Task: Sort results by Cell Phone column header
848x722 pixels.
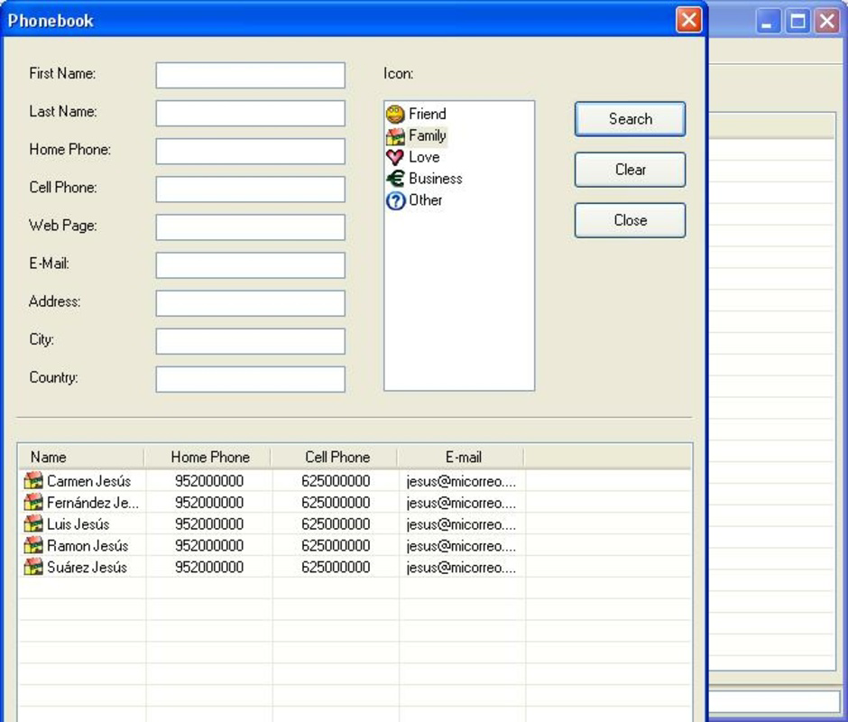Action: 335,457
